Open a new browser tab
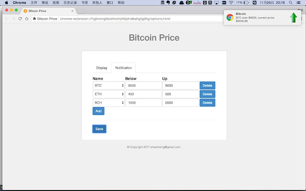 coord(80,11)
